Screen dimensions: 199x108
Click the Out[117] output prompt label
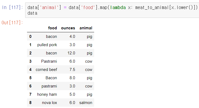click(x=12, y=23)
